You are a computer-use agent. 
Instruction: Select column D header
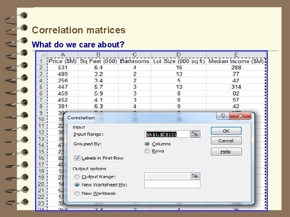point(179,55)
